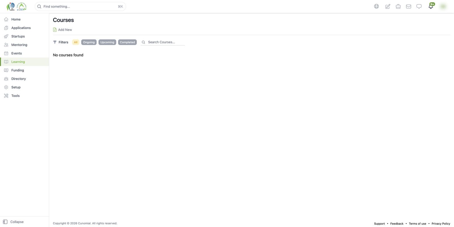This screenshot has height=227, width=454.
Task: Open the briefcase icon in top bar
Action: coord(398,6)
